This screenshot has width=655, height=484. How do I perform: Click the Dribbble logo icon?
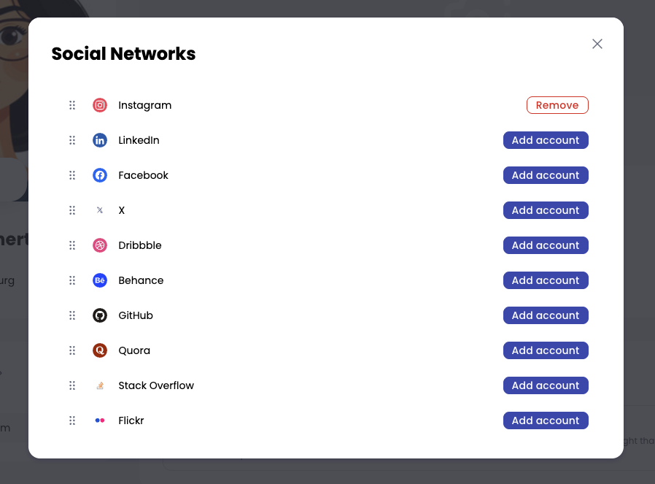coord(100,245)
